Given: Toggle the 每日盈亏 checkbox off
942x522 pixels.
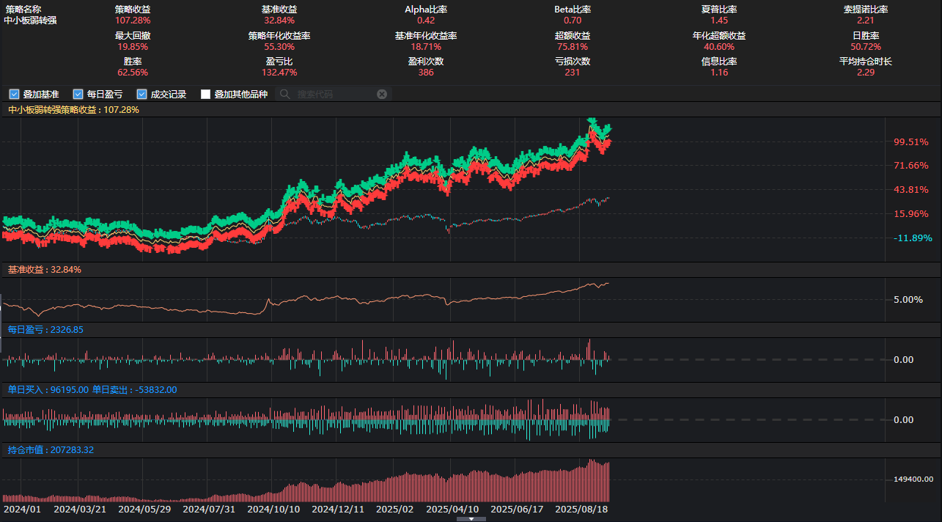Looking at the screenshot, I should point(78,95).
